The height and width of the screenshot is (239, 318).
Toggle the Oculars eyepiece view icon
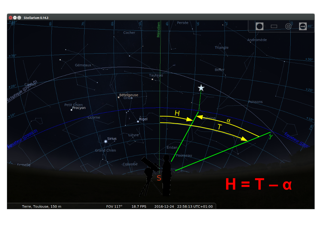click(x=260, y=26)
